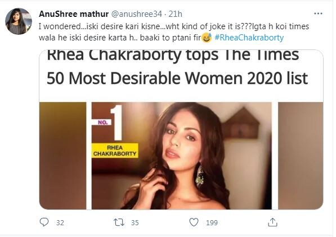Retweet this post using the retweet icon
Viewport: 336px width, 237px height.
(x=119, y=222)
